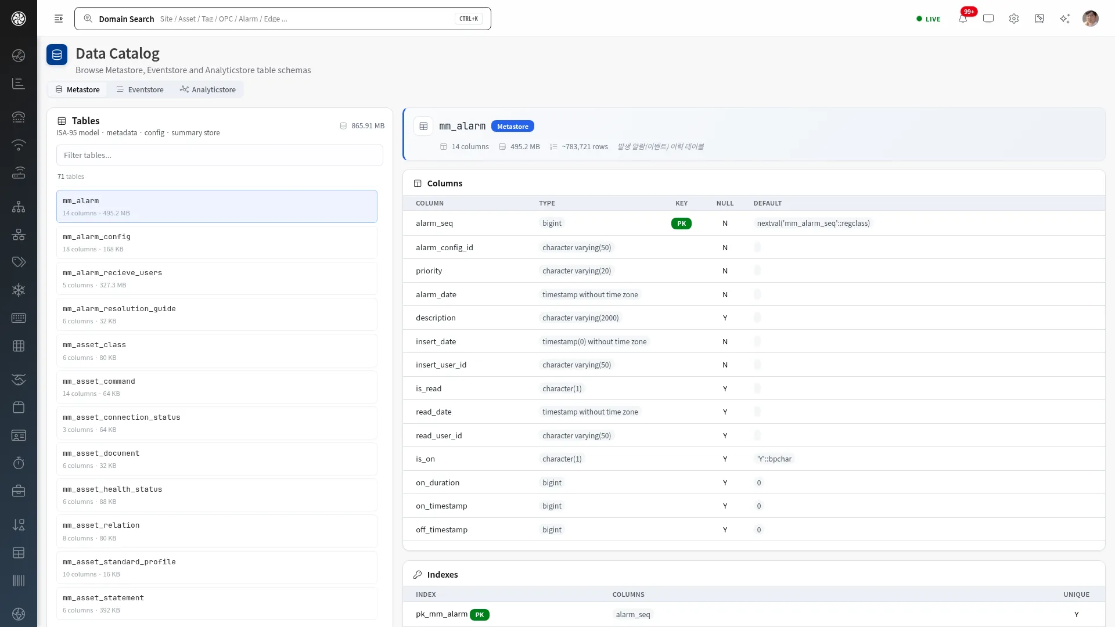Click the alarm_seq index column chip
This screenshot has width=1115, height=627.
point(633,614)
